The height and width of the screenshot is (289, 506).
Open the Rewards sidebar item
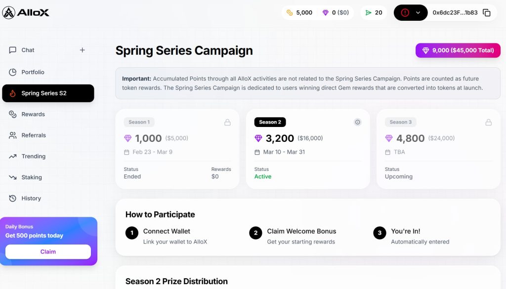[x=33, y=114]
